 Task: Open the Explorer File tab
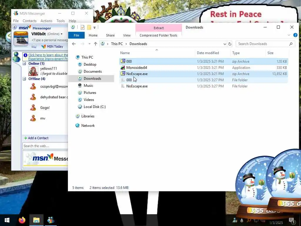[76, 35]
